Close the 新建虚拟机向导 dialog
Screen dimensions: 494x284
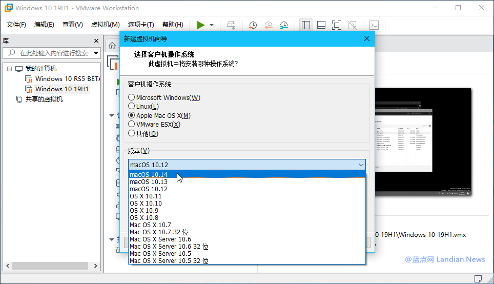tap(367, 38)
